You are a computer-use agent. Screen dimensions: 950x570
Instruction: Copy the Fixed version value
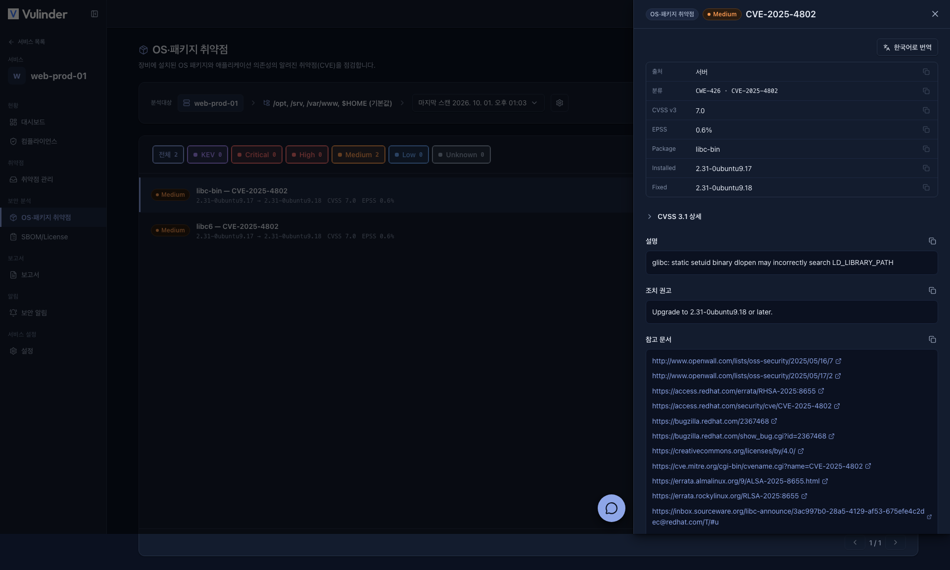[x=926, y=187]
